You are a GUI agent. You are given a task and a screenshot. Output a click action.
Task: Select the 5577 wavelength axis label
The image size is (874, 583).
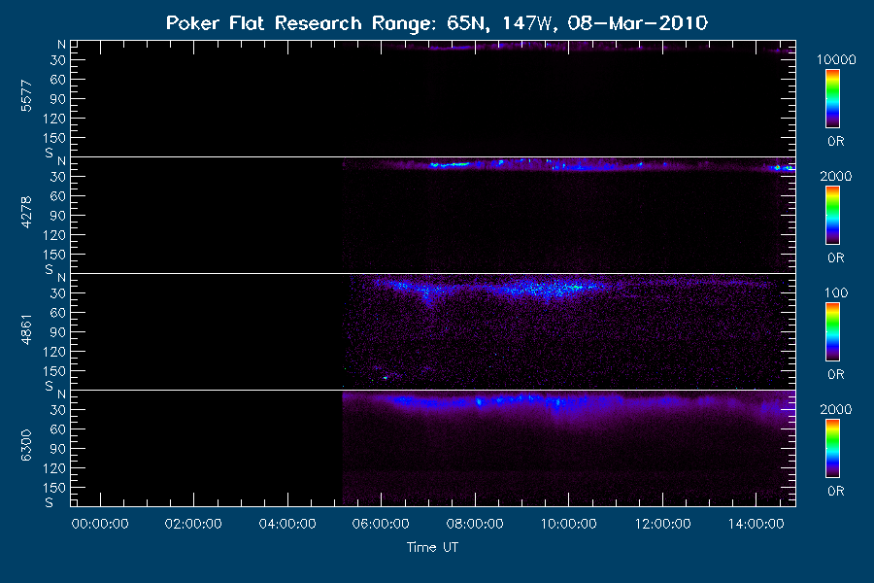pos(26,96)
